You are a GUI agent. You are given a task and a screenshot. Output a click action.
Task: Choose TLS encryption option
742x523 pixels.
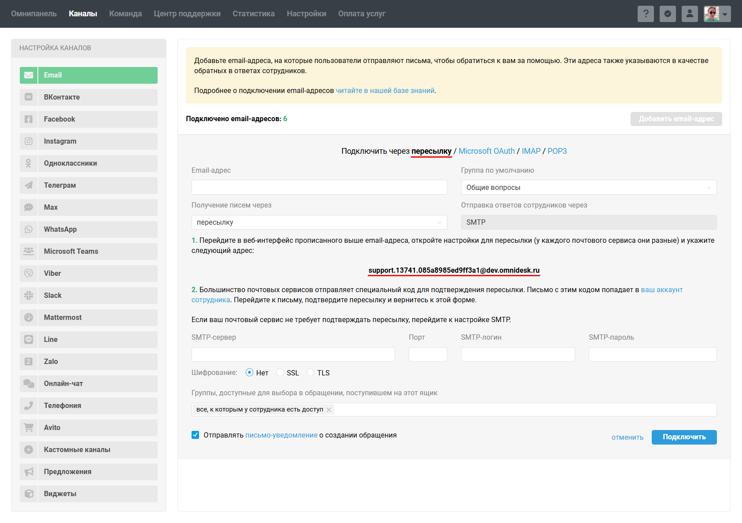pyautogui.click(x=311, y=373)
